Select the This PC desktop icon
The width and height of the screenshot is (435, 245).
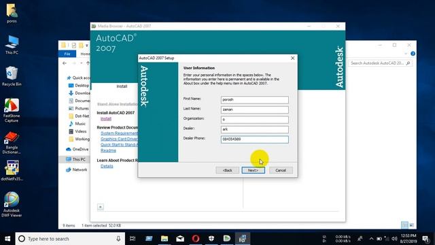[12, 44]
